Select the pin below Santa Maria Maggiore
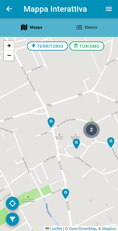118x231 pixels. coord(76,144)
